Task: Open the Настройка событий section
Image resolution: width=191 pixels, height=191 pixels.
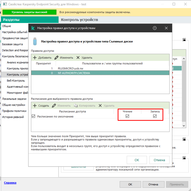Action: point(15,32)
